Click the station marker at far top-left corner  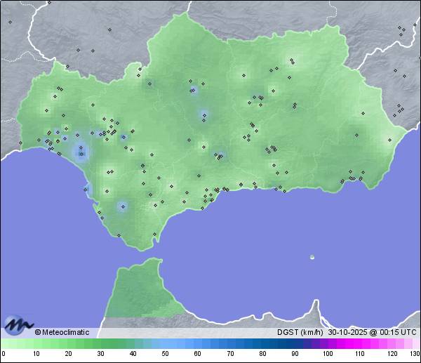point(11,22)
